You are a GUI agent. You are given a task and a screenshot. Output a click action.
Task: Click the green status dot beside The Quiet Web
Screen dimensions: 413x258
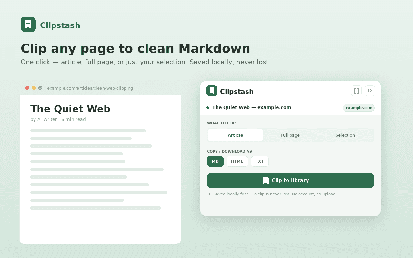pyautogui.click(x=208, y=108)
